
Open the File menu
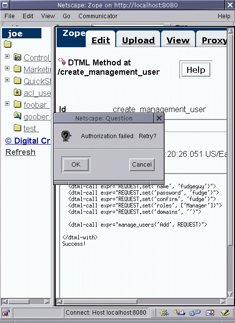9,16
